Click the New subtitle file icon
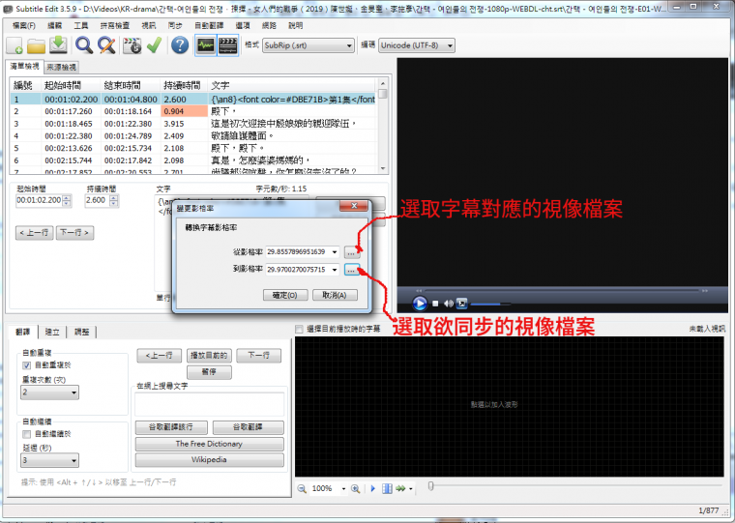Image resolution: width=735 pixels, height=523 pixels. click(15, 45)
